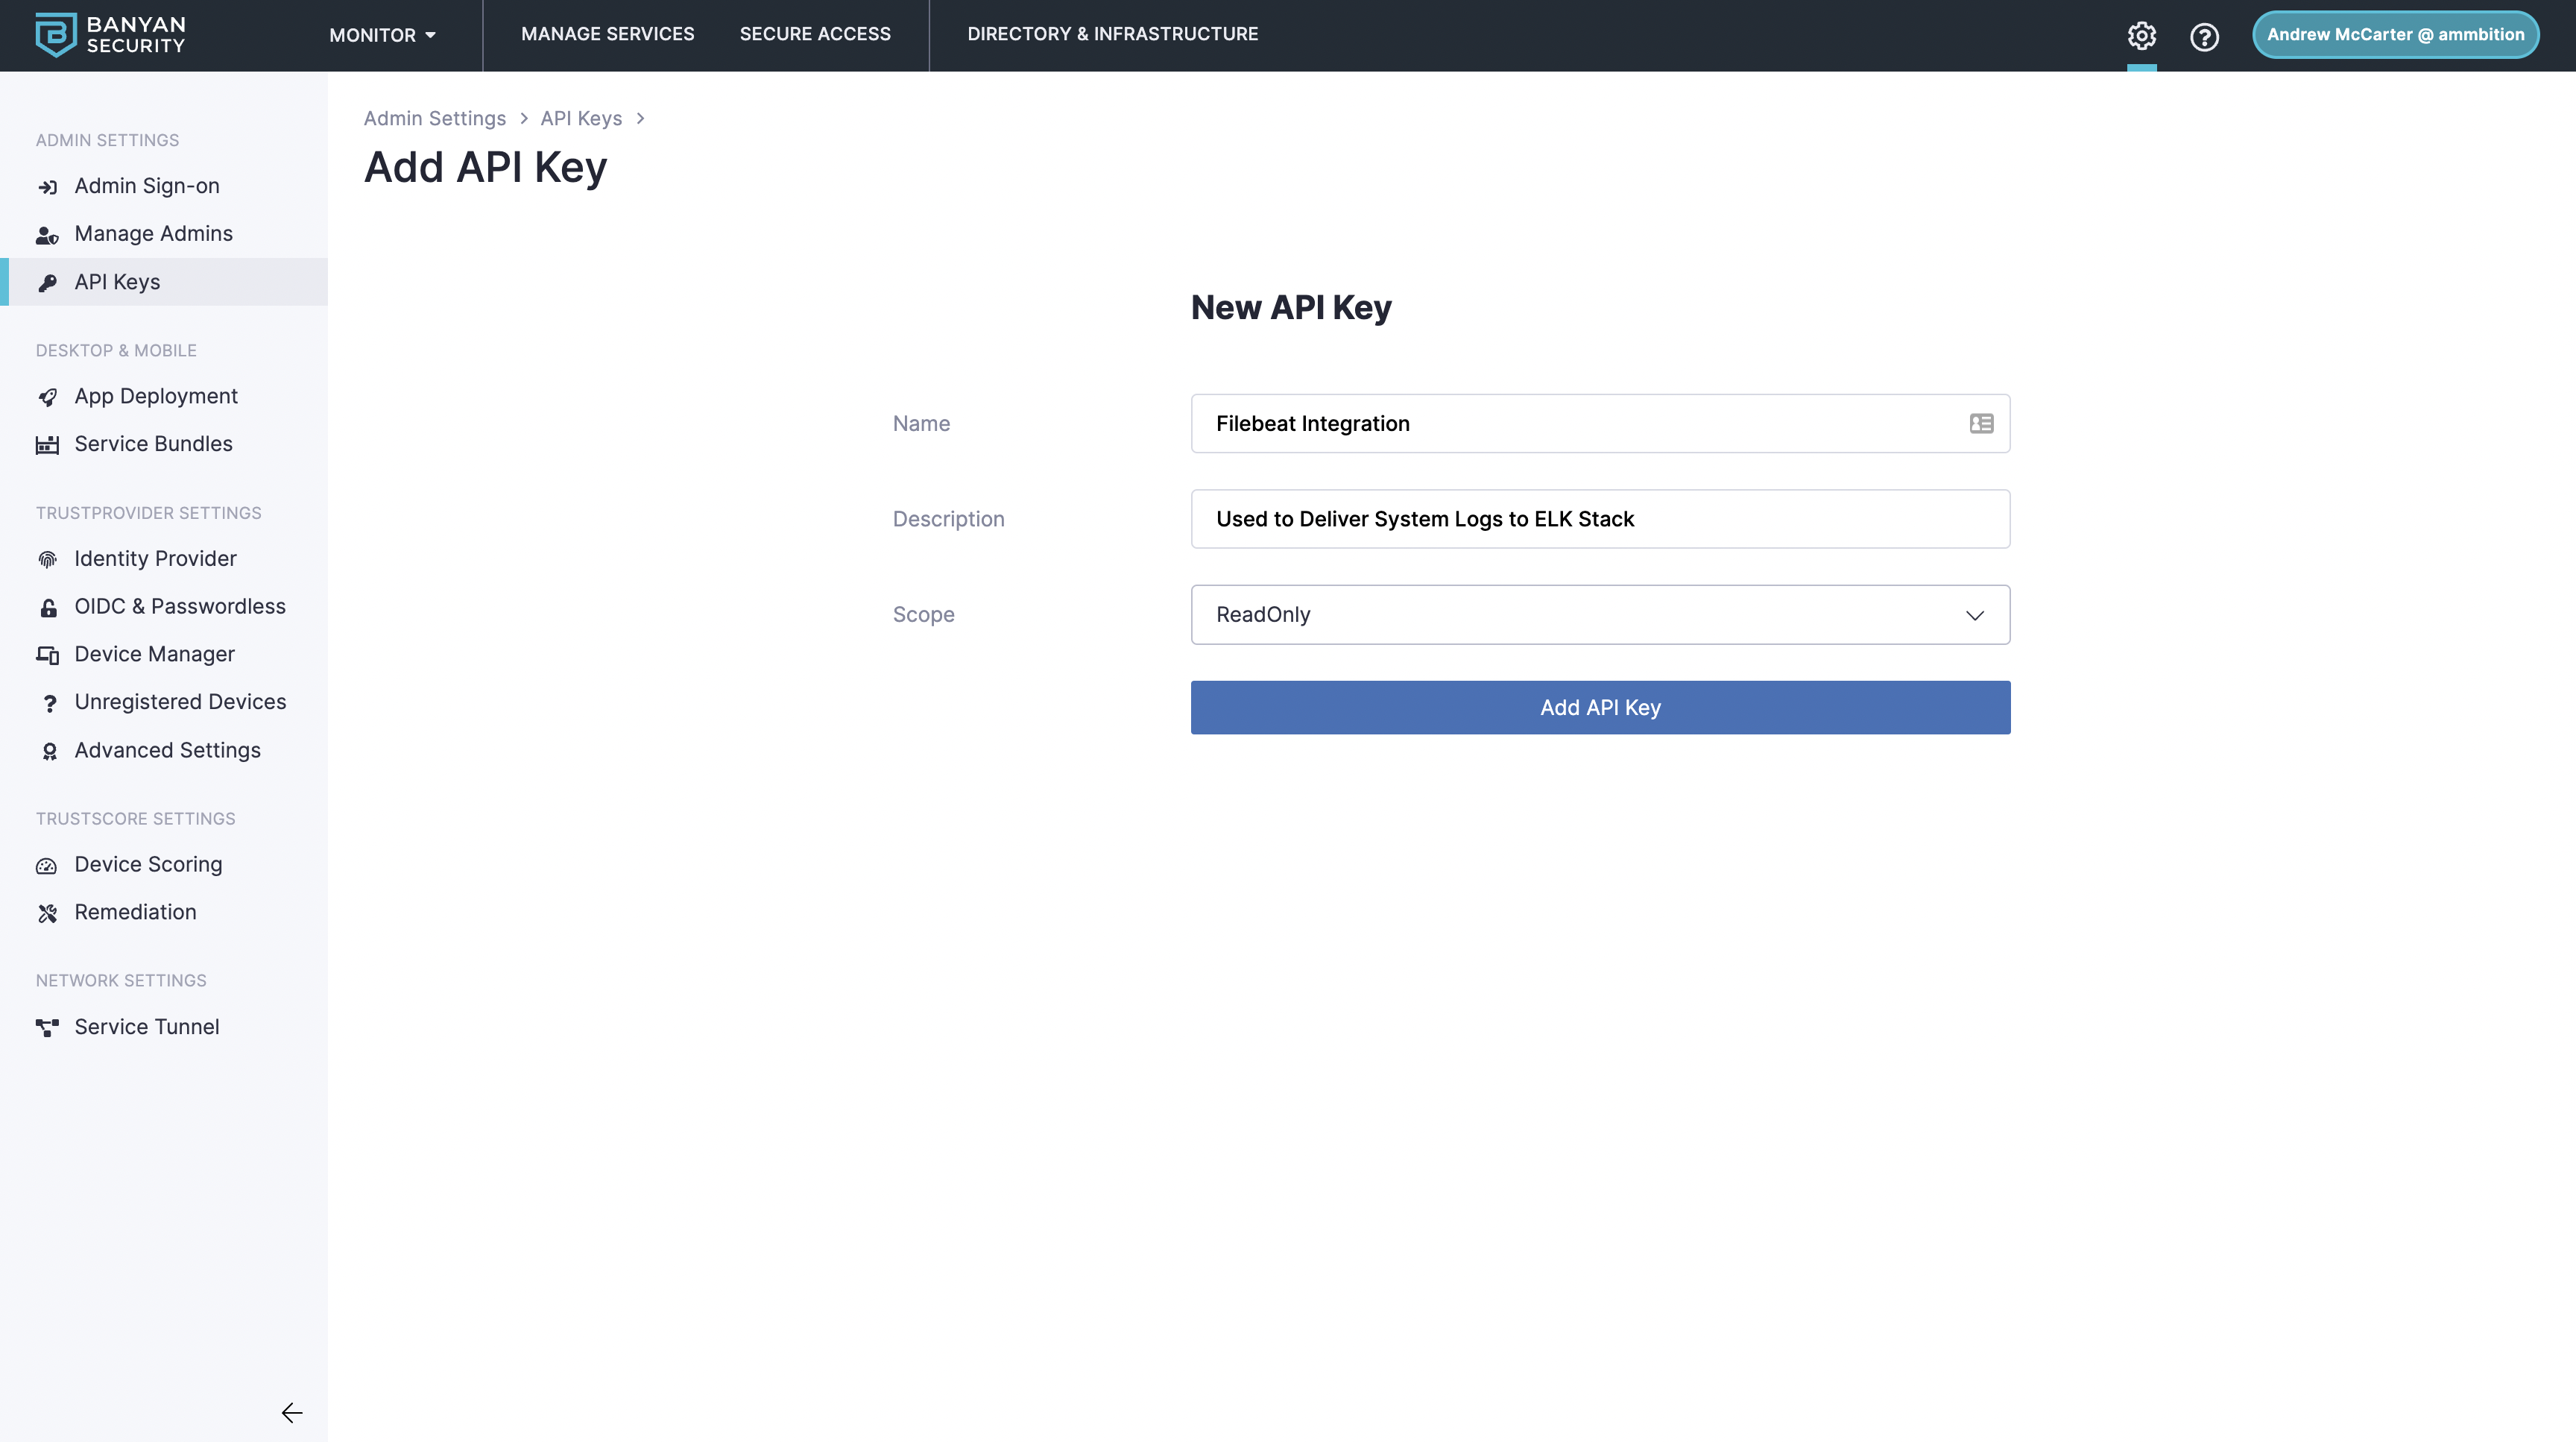The width and height of the screenshot is (2576, 1442).
Task: Open the Scope ReadOnly dropdown
Action: tap(1600, 614)
